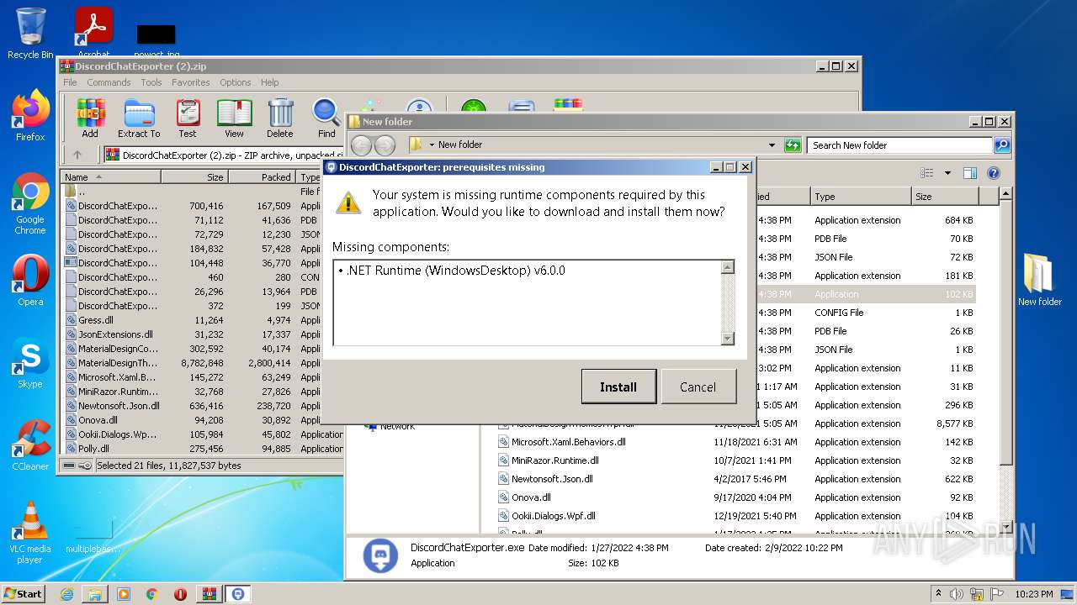Click the Test icon in WinRAR toolbar
The width and height of the screenshot is (1077, 605).
pyautogui.click(x=188, y=118)
